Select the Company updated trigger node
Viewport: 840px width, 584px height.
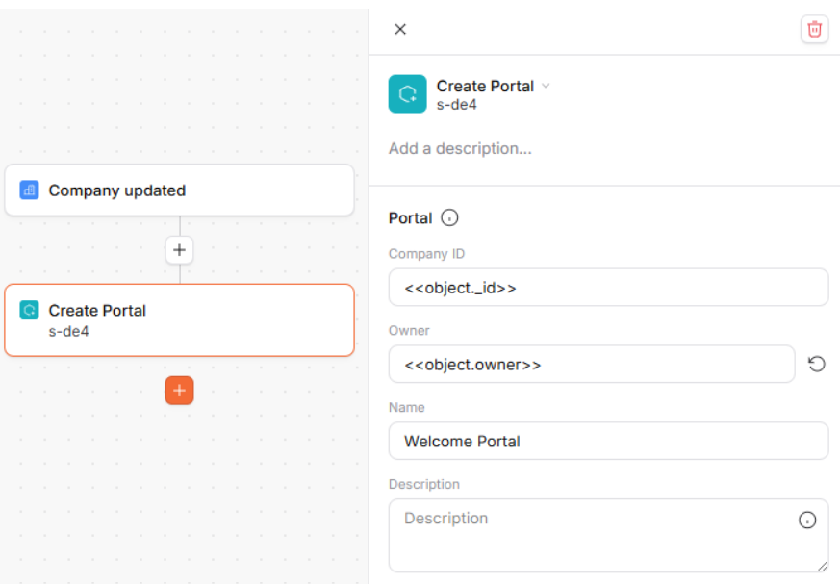(x=180, y=190)
